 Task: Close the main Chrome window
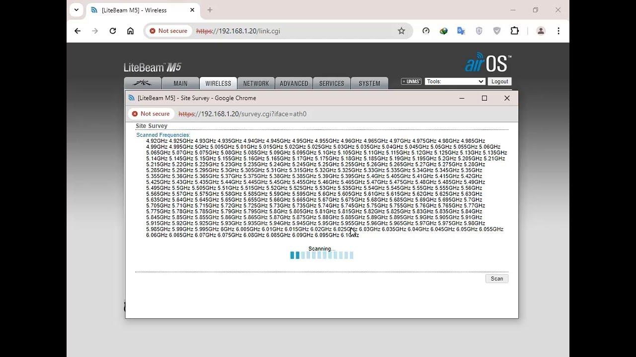[x=558, y=10]
